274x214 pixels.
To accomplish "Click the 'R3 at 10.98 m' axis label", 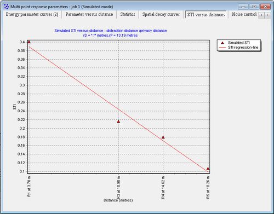I will click(x=118, y=187).
